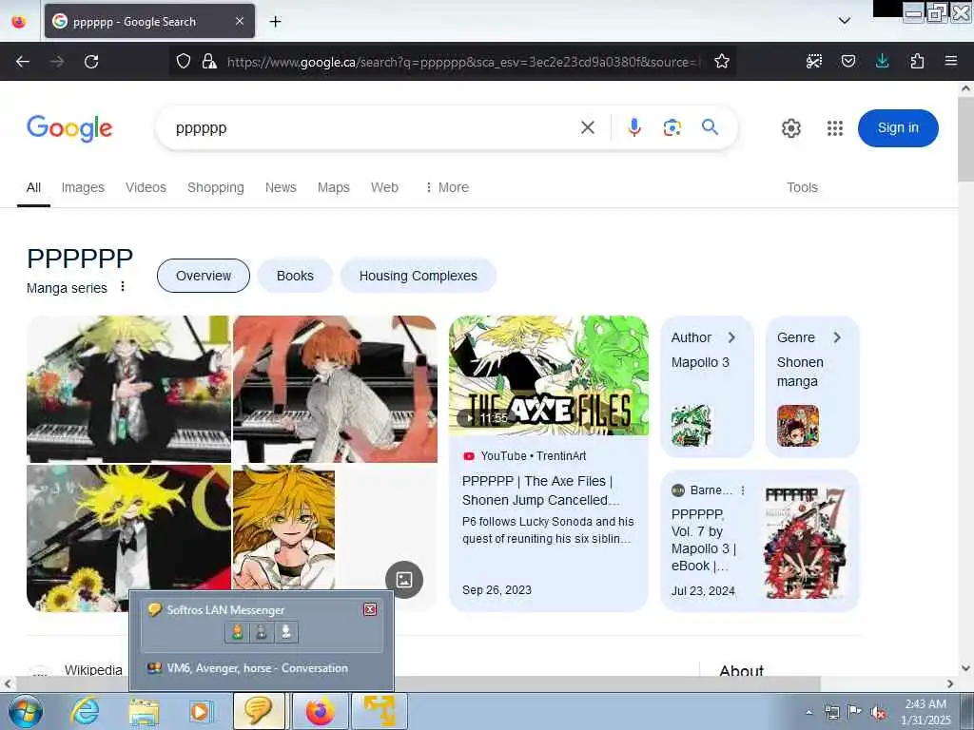Open the Wikipedia result link

coord(93,670)
